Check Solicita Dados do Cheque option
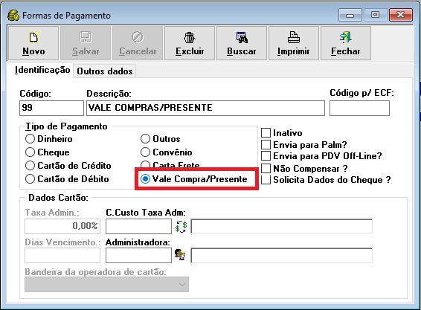The width and height of the screenshot is (421, 310). click(266, 180)
